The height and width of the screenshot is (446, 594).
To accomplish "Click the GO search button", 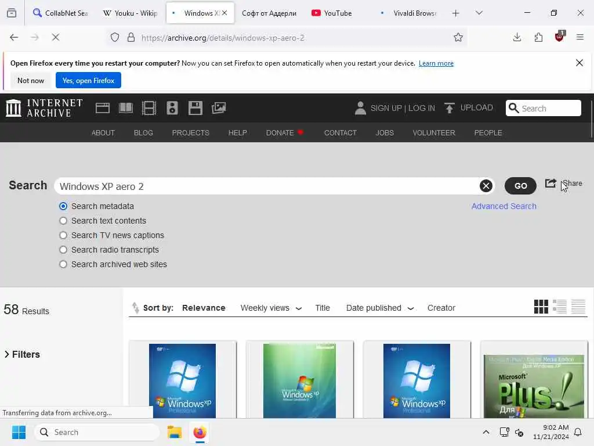I will coord(520,186).
